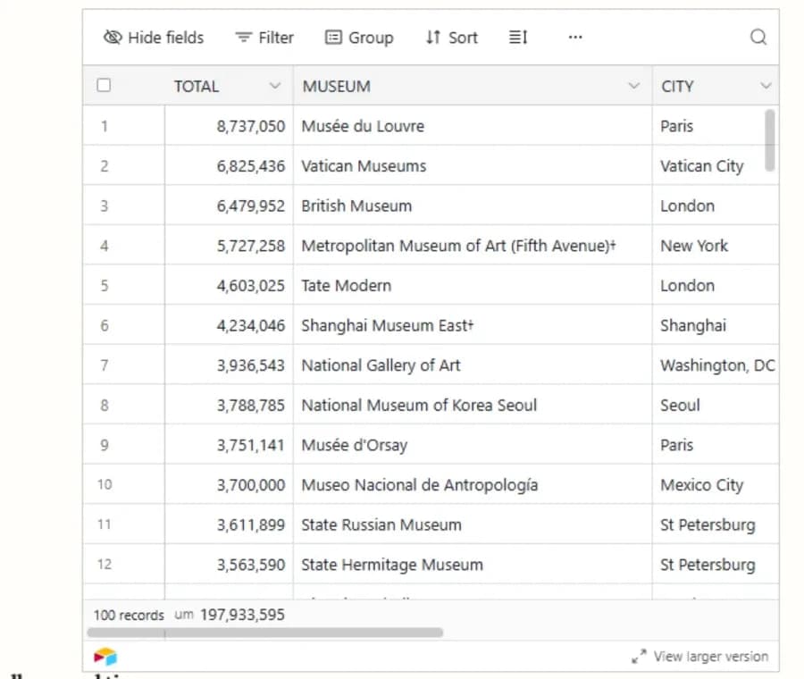Click total value 6,479,952
804x679 pixels.
click(x=251, y=206)
